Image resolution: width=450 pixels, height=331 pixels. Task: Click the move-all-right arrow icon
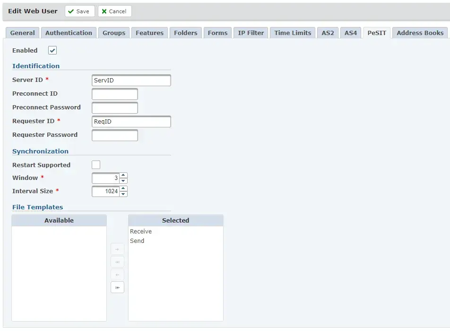[117, 261]
